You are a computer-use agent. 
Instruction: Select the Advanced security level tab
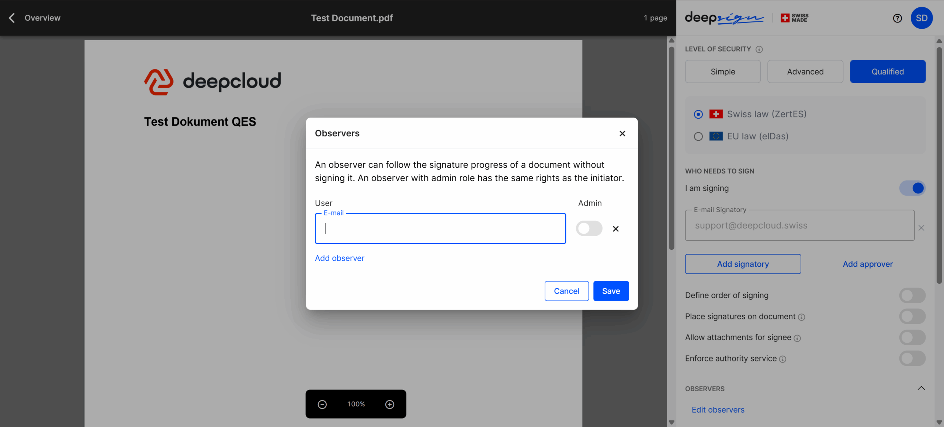tap(805, 72)
